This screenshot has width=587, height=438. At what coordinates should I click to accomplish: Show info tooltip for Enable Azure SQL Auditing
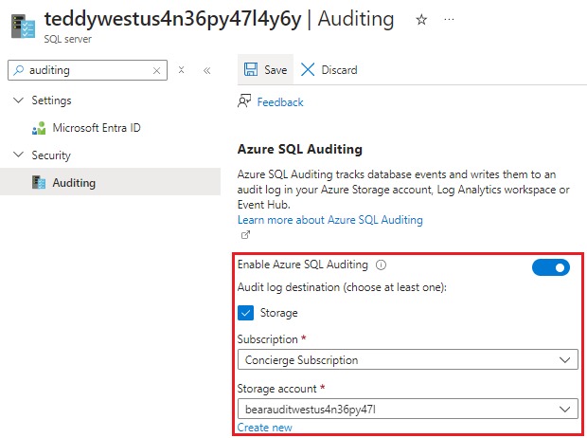coord(381,265)
